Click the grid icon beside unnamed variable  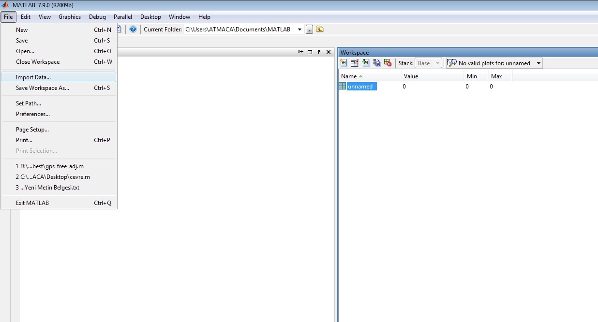343,86
